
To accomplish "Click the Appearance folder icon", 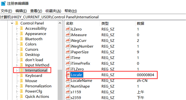I will [22, 34].
